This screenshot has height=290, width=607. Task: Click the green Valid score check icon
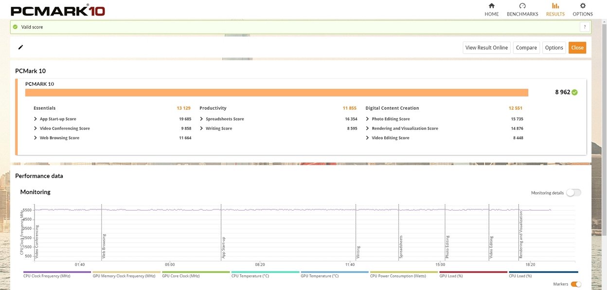[x=15, y=27]
